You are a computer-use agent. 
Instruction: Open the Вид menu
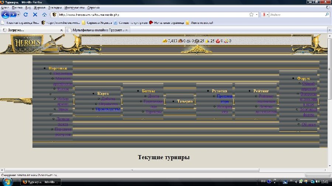28,8
